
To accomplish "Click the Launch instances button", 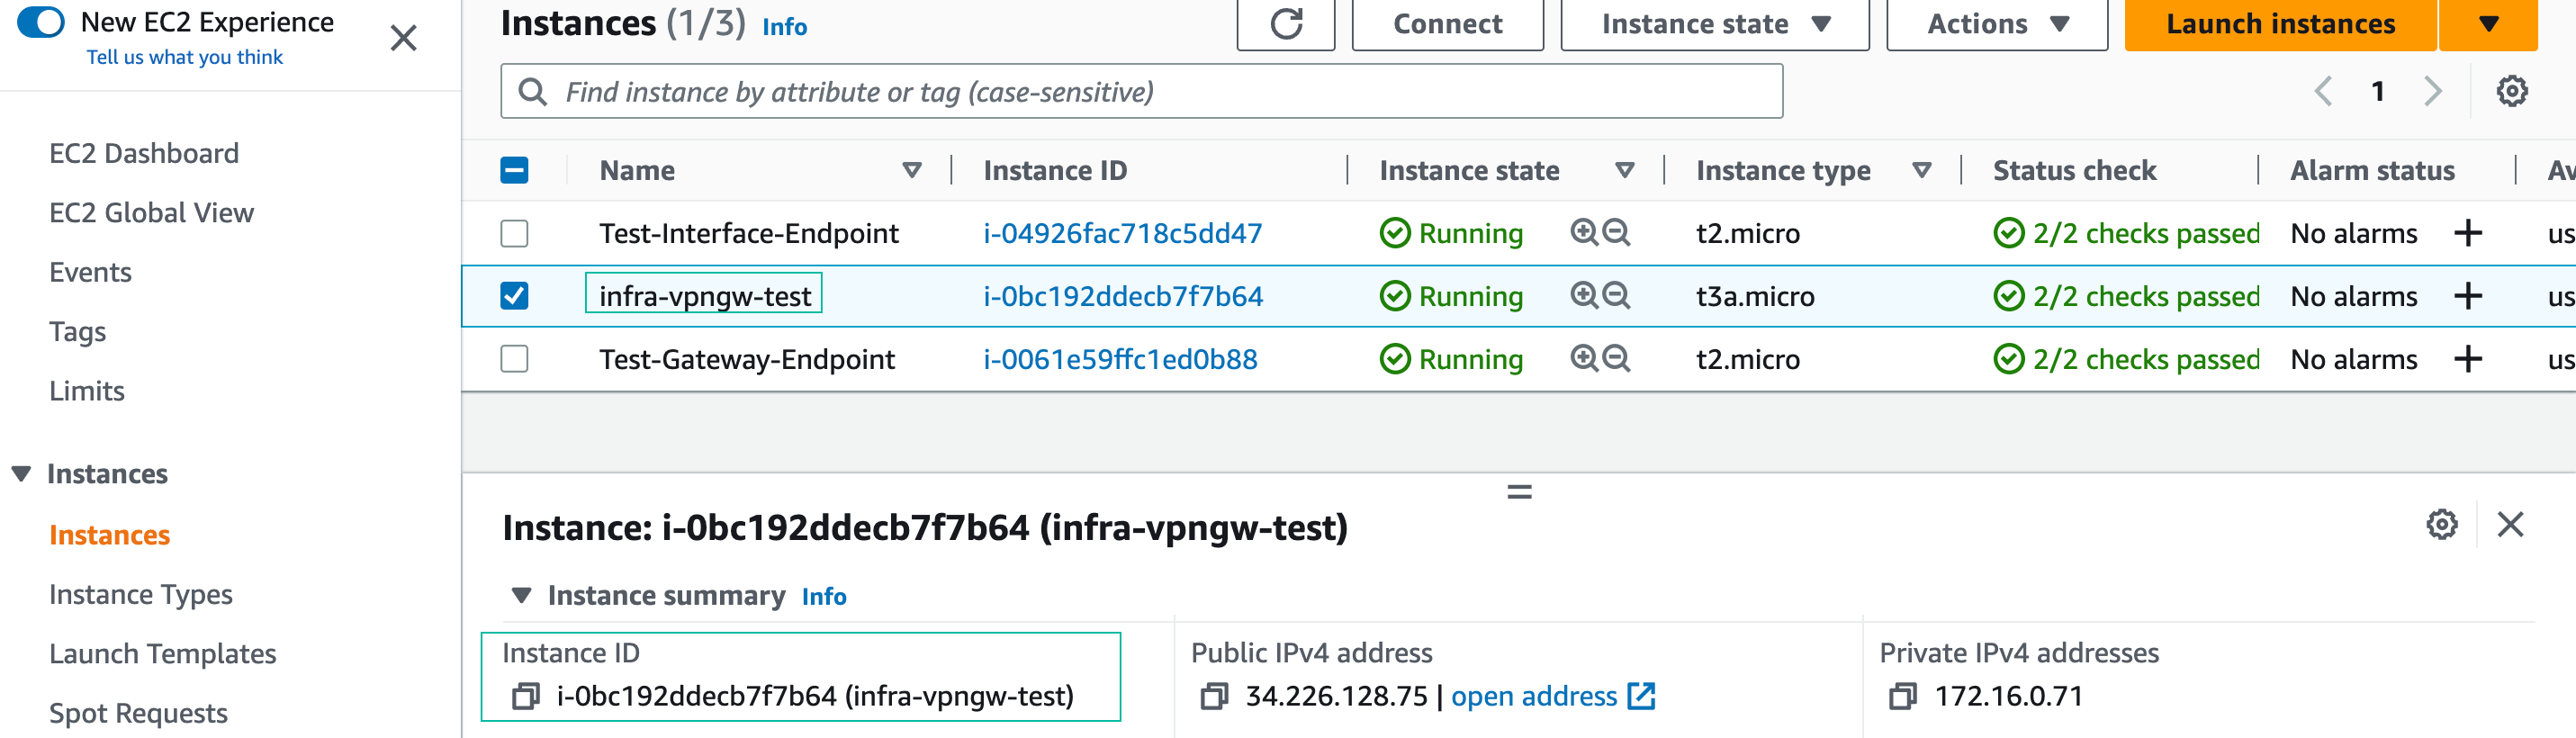I will coord(2279,24).
